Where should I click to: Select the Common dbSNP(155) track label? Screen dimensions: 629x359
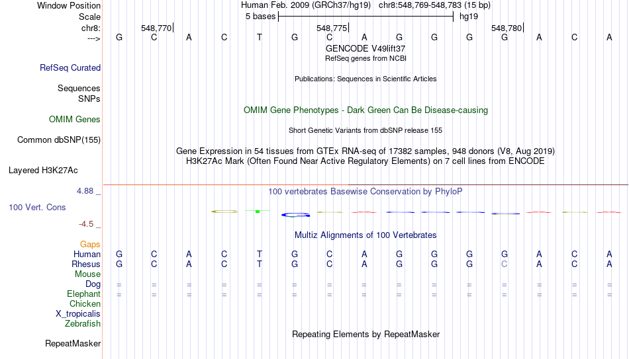pyautogui.click(x=58, y=140)
